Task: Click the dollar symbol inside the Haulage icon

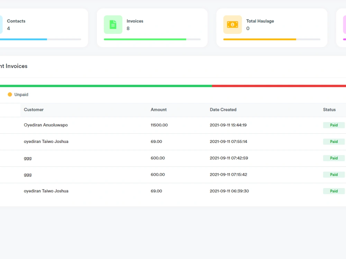Action: (x=233, y=25)
